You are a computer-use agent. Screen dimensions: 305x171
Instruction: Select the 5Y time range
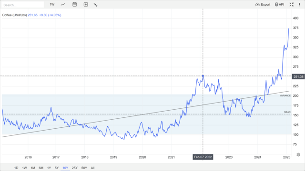pyautogui.click(x=57, y=168)
